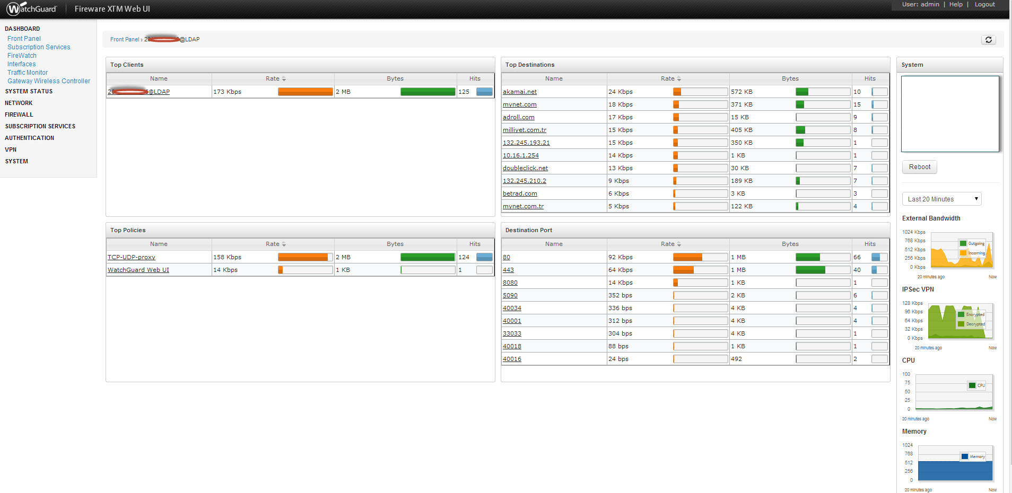Open destination port 33033
The image size is (1012, 493).
pos(512,333)
